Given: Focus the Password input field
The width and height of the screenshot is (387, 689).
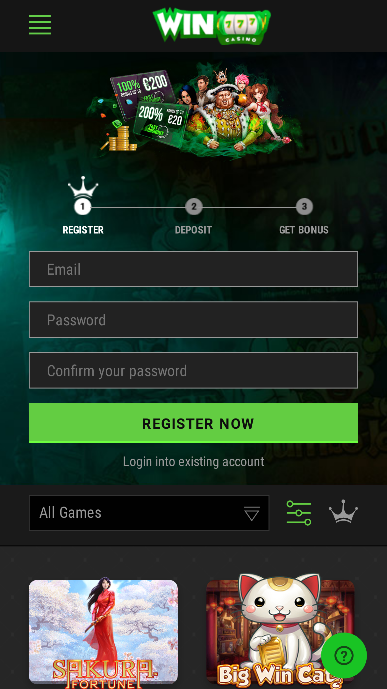Looking at the screenshot, I should (193, 320).
